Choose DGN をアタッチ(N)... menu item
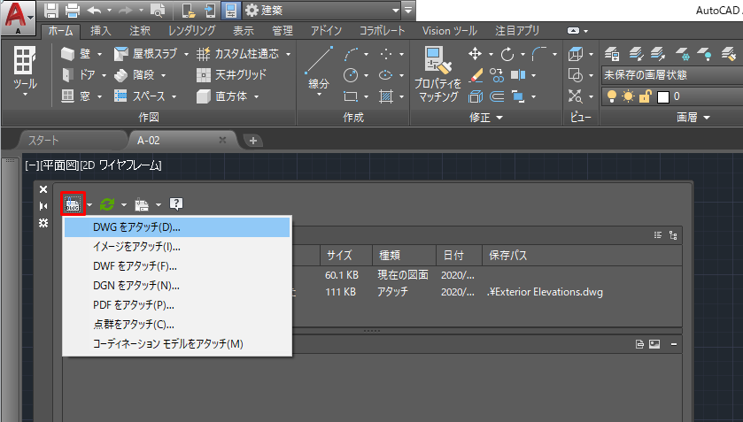The image size is (743, 422). pyautogui.click(x=177, y=286)
